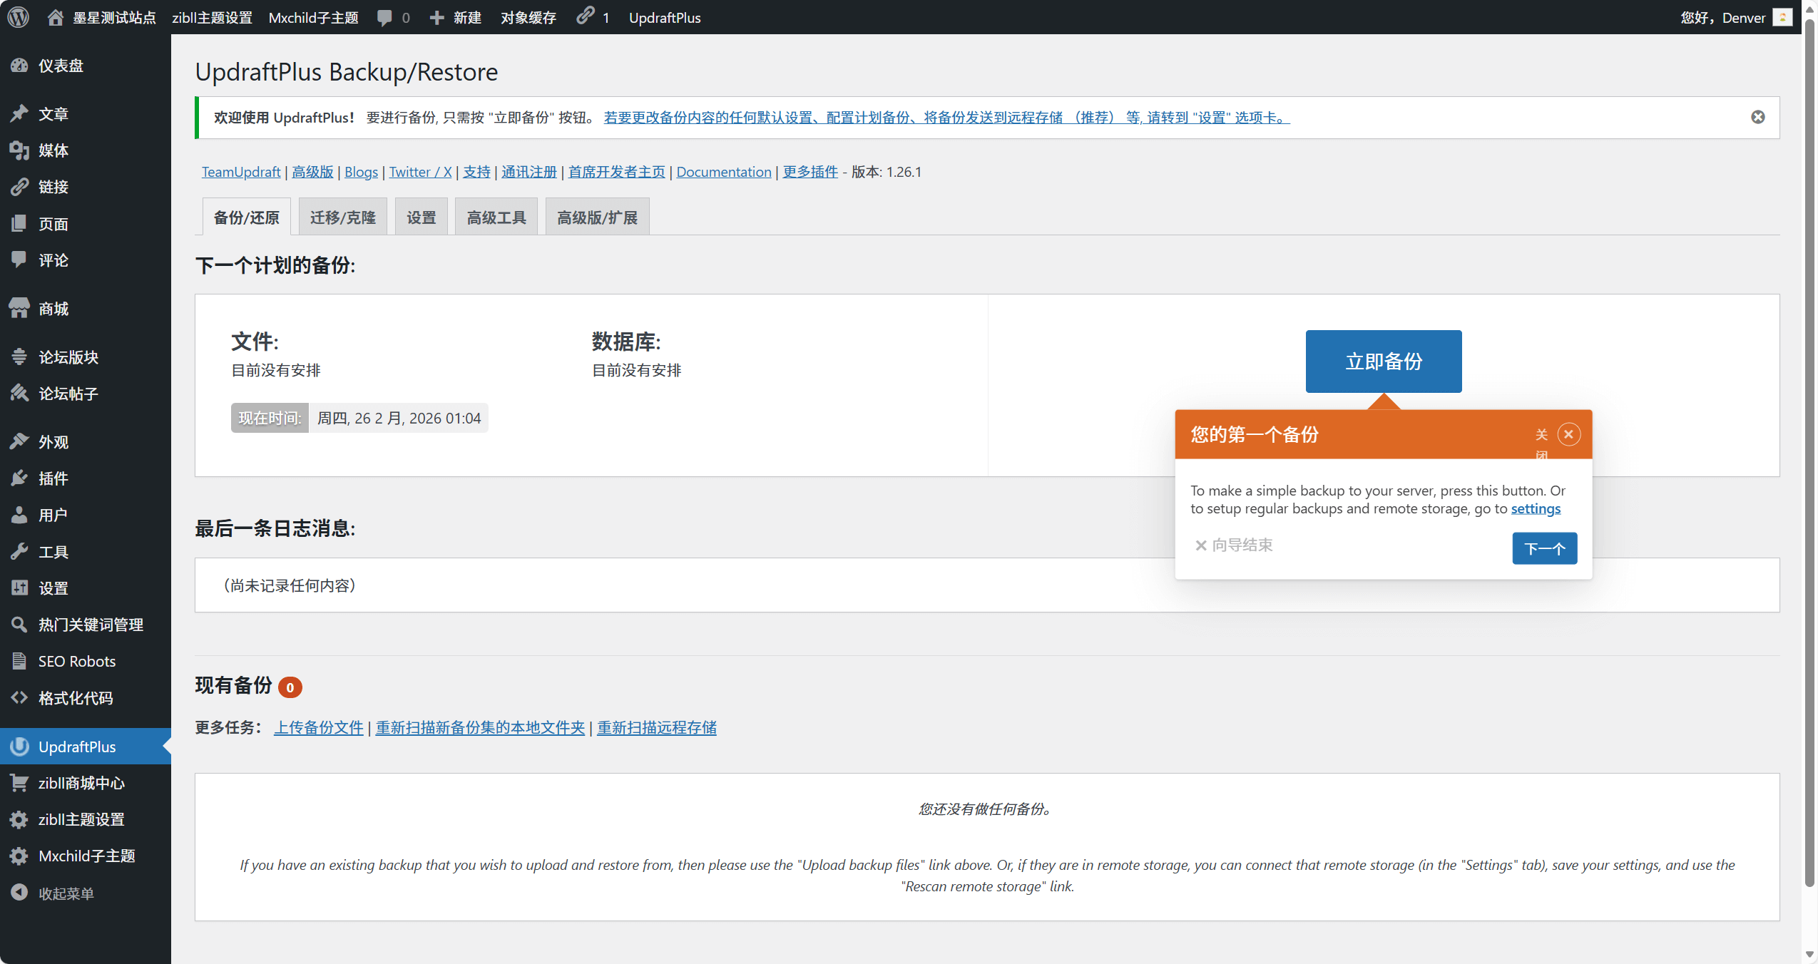Click the WordPress logo in admin bar
The width and height of the screenshot is (1818, 964).
pos(19,17)
